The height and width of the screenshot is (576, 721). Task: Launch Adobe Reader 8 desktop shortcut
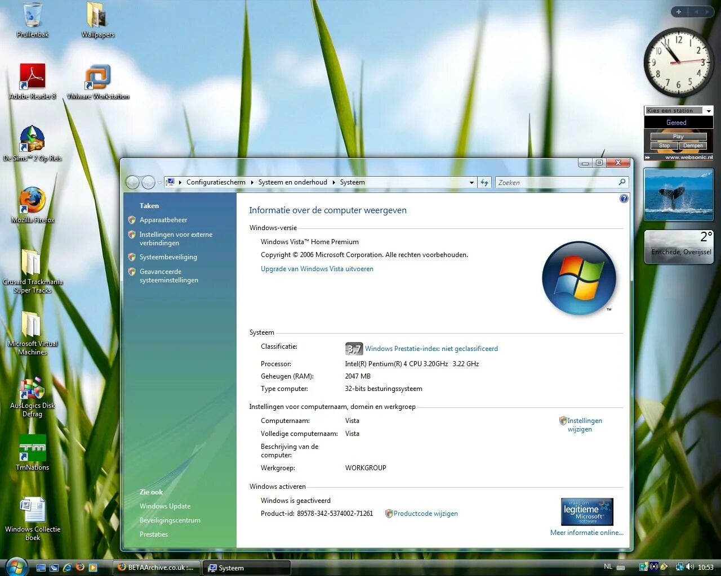(x=33, y=82)
